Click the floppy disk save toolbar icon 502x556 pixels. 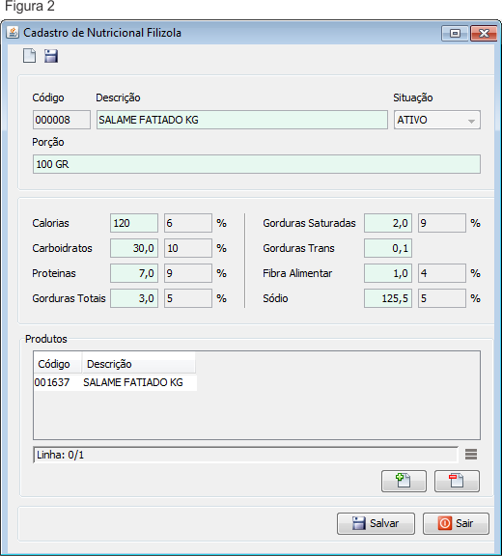pyautogui.click(x=51, y=56)
